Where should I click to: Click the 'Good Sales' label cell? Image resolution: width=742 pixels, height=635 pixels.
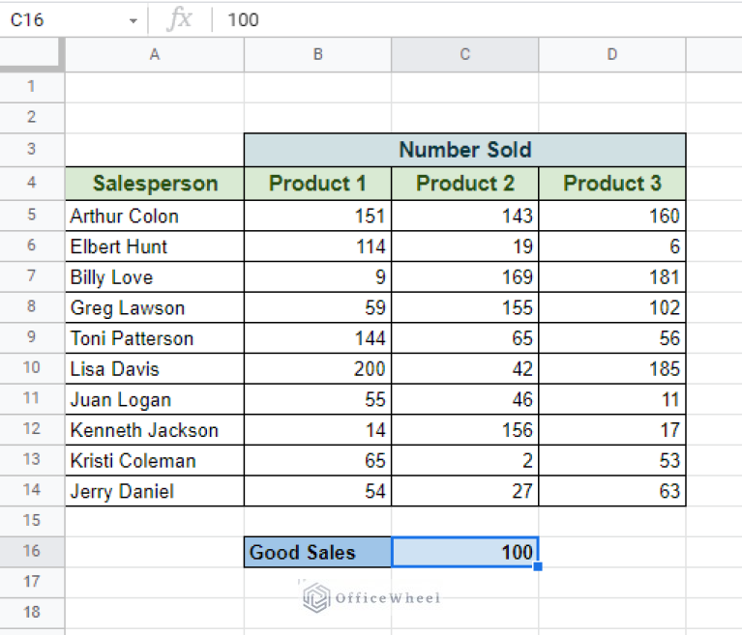coord(318,552)
